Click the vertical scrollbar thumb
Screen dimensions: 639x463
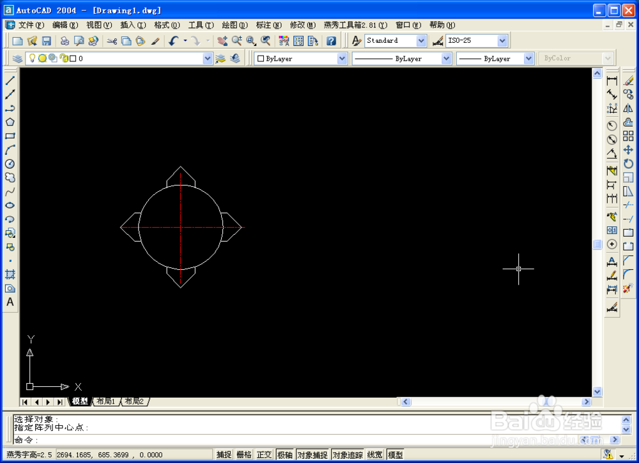click(597, 244)
